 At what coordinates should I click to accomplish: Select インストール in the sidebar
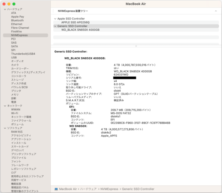19,143
